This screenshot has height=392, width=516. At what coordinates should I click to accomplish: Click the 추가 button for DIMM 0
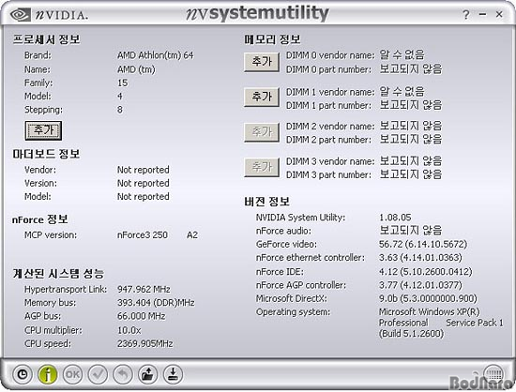(x=262, y=62)
